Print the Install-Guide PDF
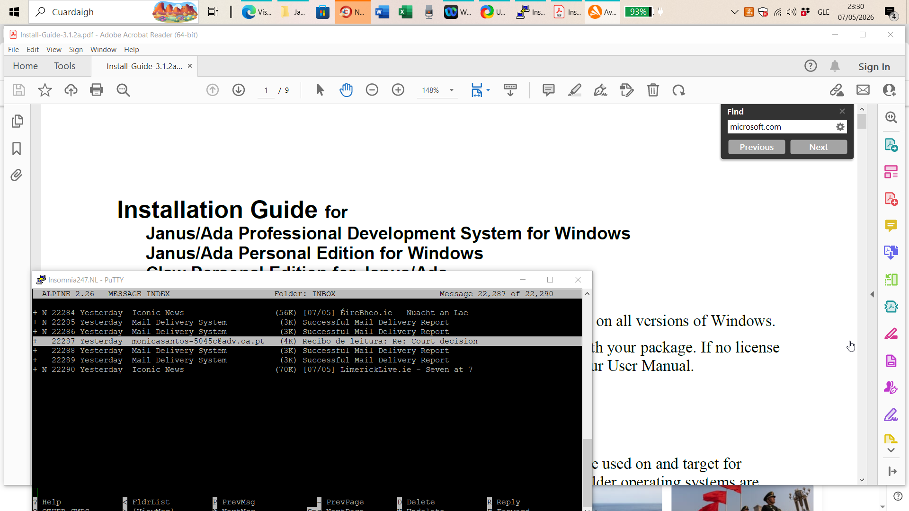This screenshot has width=909, height=511. pyautogui.click(x=97, y=90)
